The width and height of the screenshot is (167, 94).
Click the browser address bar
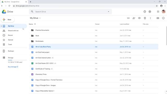coord(83,6)
